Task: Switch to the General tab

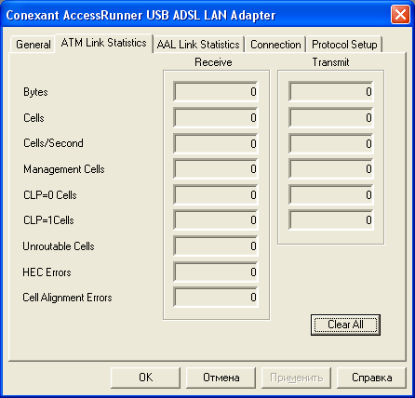Action: point(33,45)
